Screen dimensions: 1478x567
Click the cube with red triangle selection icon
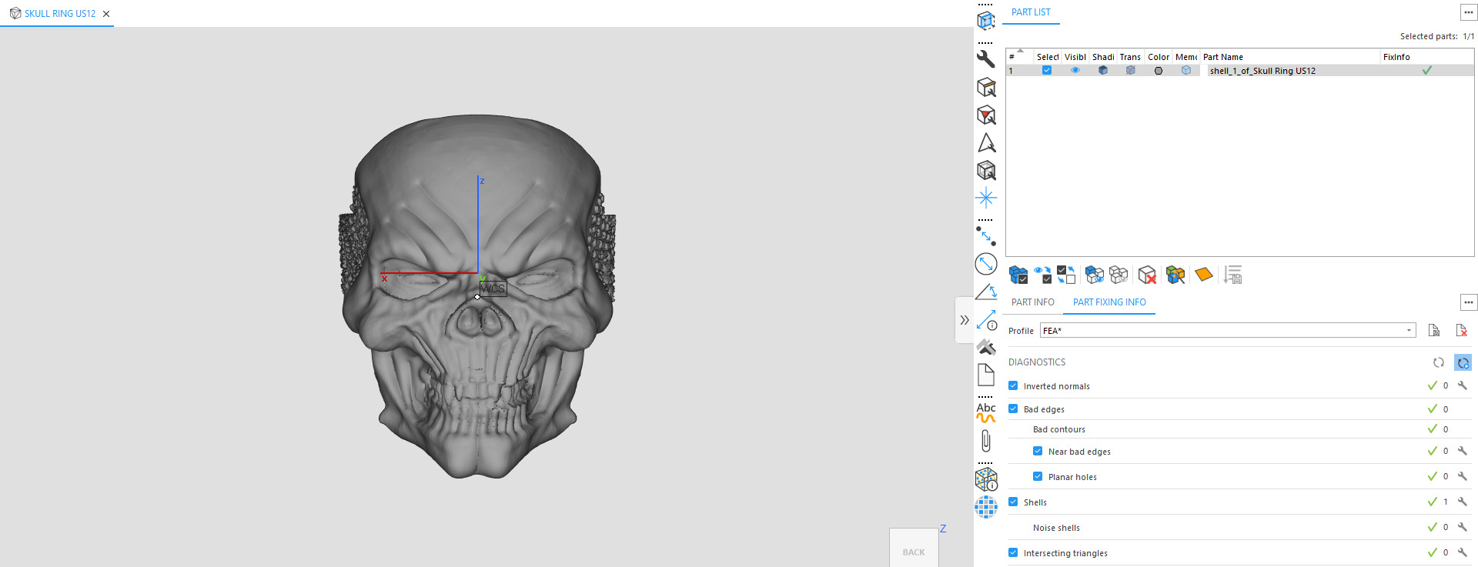tap(986, 115)
